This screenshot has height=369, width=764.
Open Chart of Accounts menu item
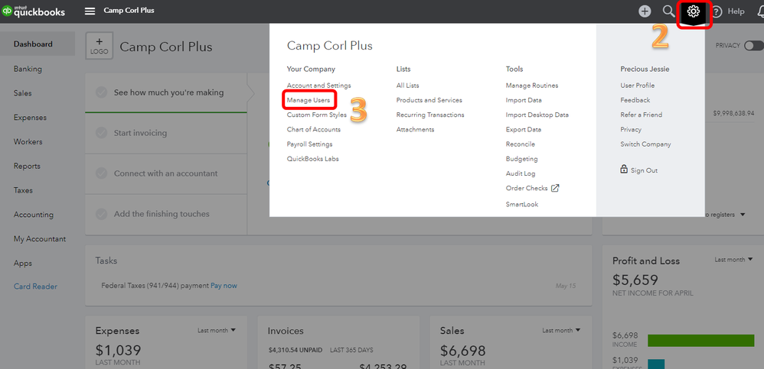tap(313, 129)
